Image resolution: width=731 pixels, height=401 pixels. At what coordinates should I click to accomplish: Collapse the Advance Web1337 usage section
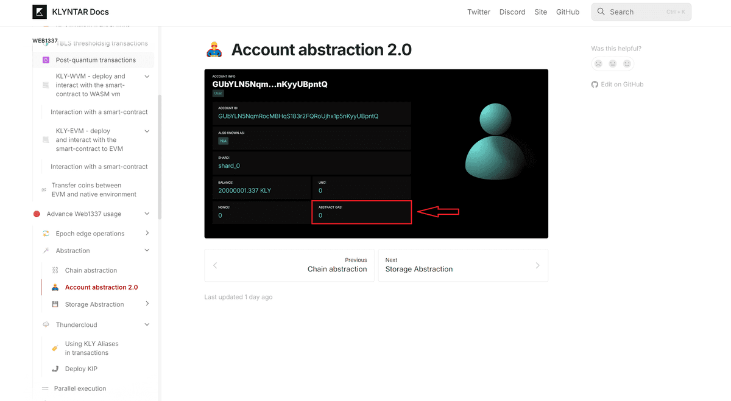[147, 214]
